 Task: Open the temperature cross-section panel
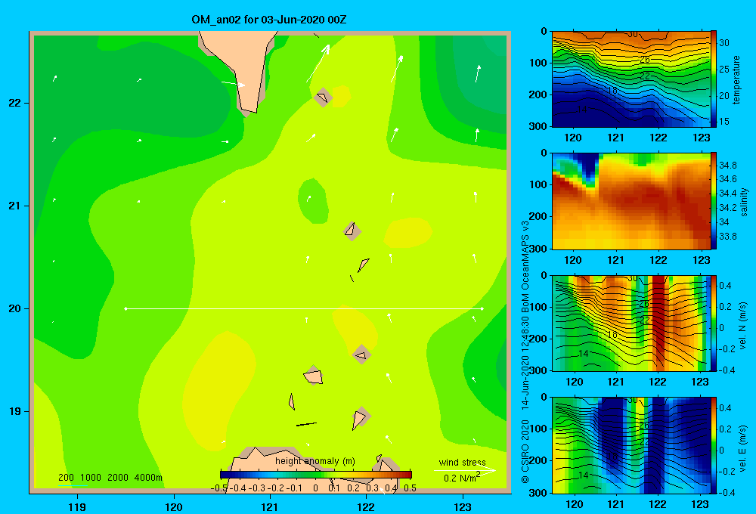(631, 79)
